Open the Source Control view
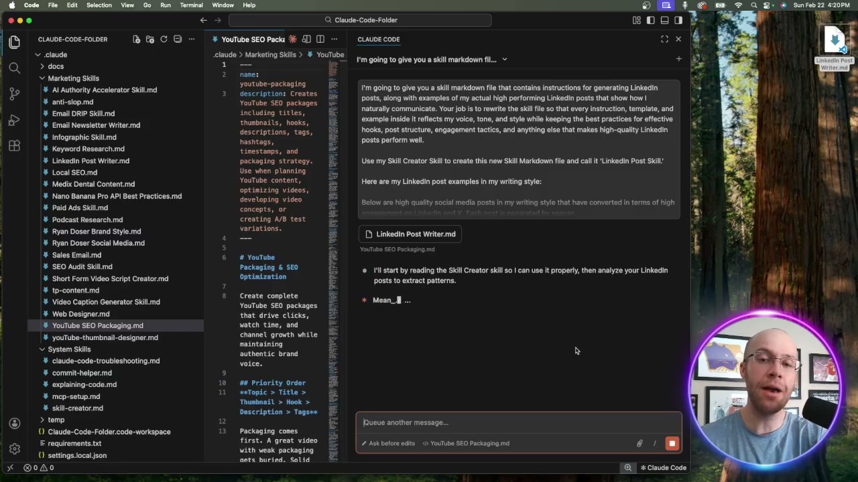Screen dimensions: 858x482 (14, 94)
